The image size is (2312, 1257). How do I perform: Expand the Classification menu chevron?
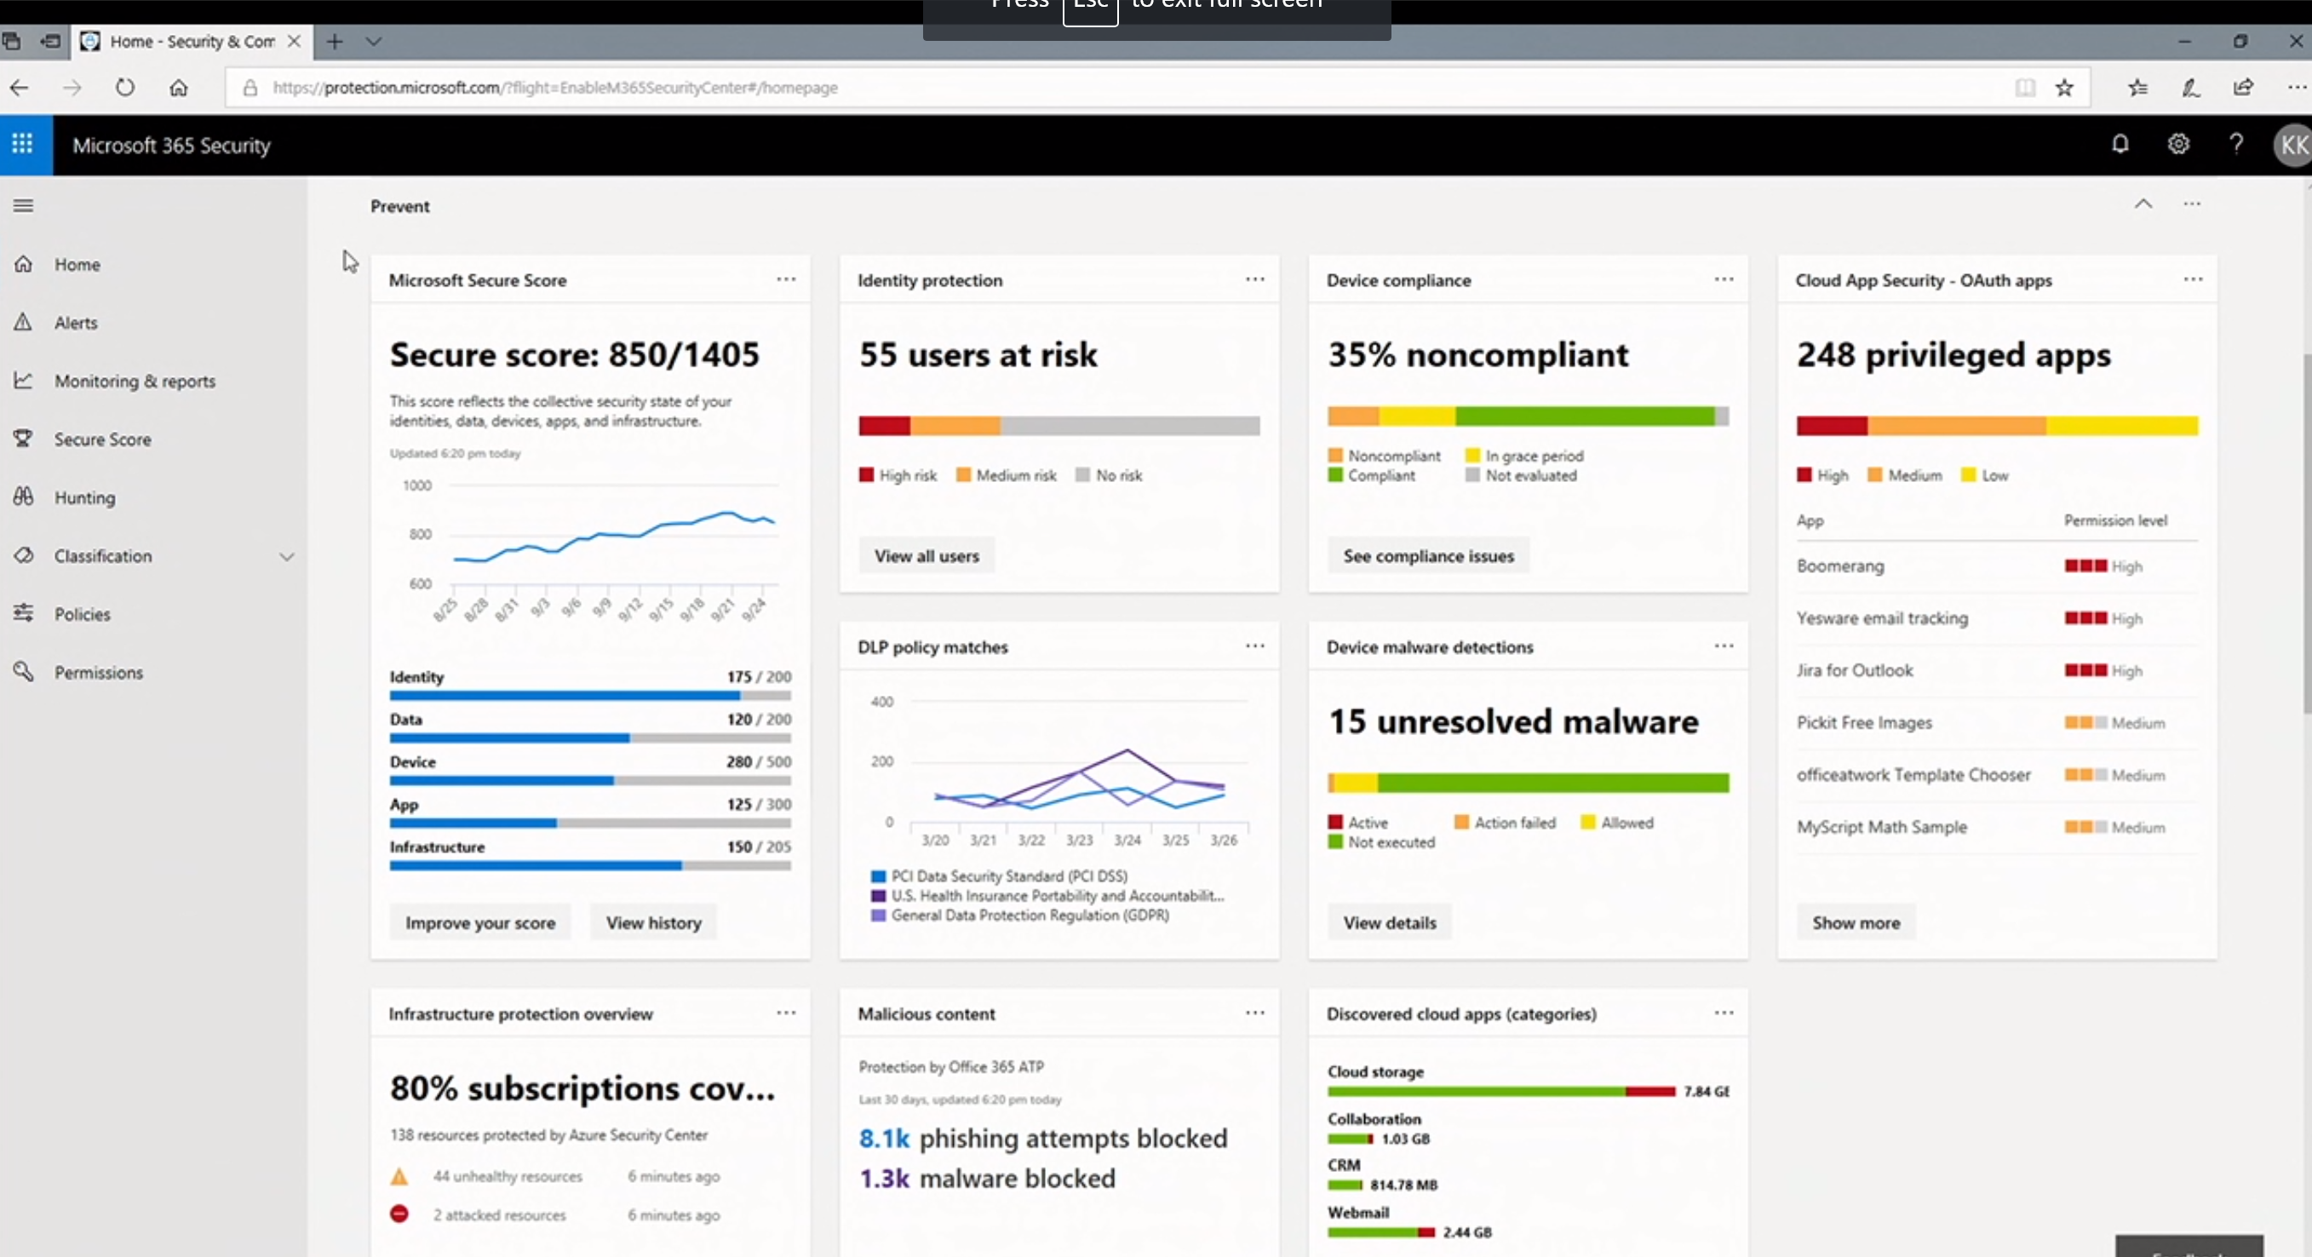click(x=286, y=557)
